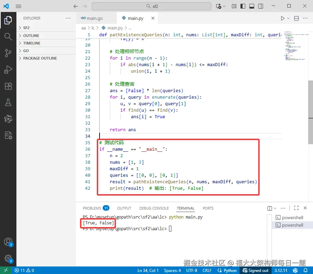Select Python interpreter 3.12.11

[281, 270]
